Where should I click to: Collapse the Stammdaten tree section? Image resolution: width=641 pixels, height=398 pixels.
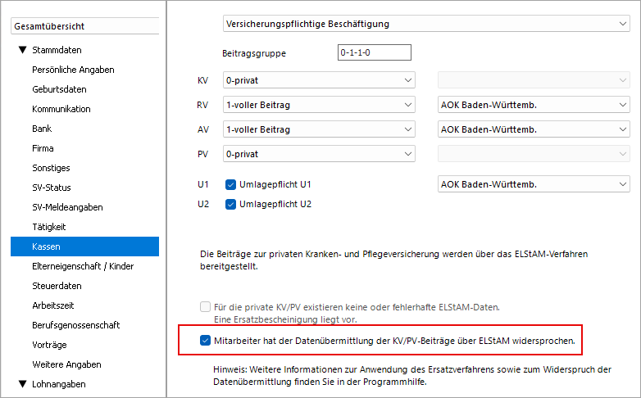22,50
